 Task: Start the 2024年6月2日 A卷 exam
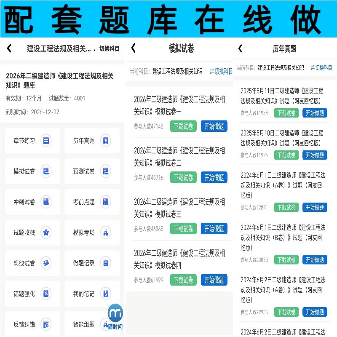pyautogui.click(x=315, y=312)
